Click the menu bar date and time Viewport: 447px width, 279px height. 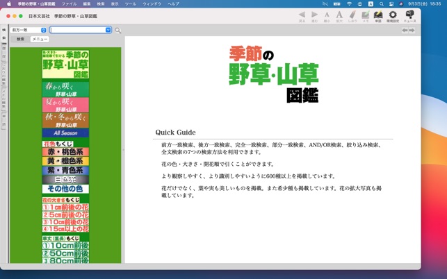[x=425, y=3]
